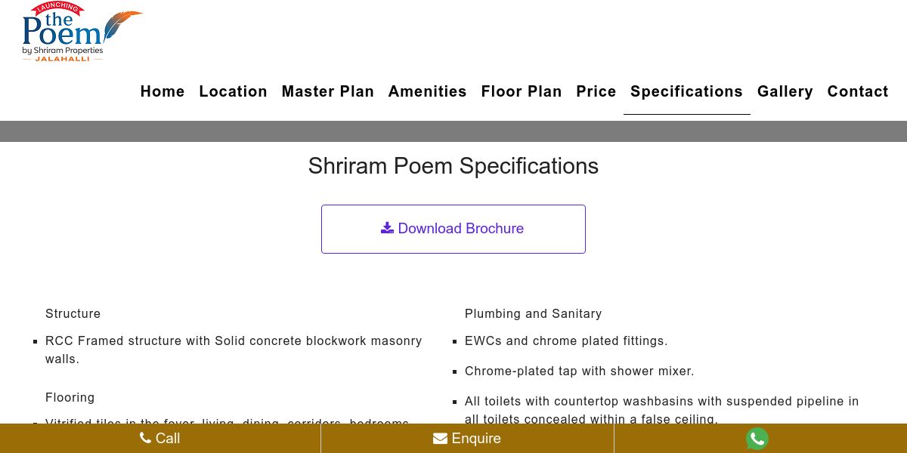Navigate to Amenities
This screenshot has height=453, width=907.
(427, 91)
